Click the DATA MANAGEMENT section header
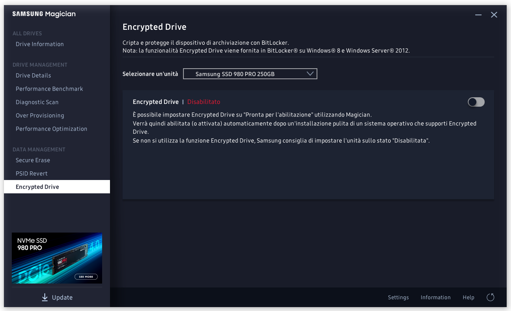The height and width of the screenshot is (311, 511). click(x=39, y=149)
